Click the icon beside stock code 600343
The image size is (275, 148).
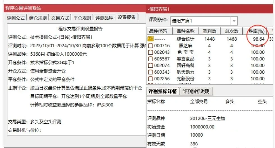[151, 72]
